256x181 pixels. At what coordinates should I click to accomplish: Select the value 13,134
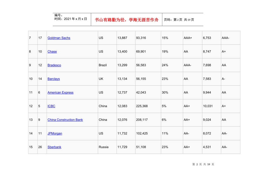(x=122, y=79)
